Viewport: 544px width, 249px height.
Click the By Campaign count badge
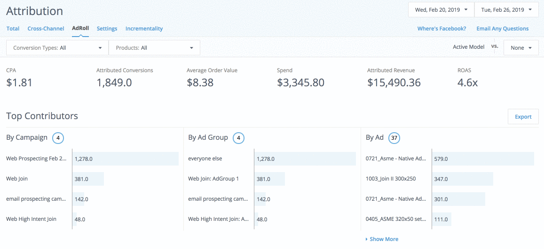coord(58,138)
